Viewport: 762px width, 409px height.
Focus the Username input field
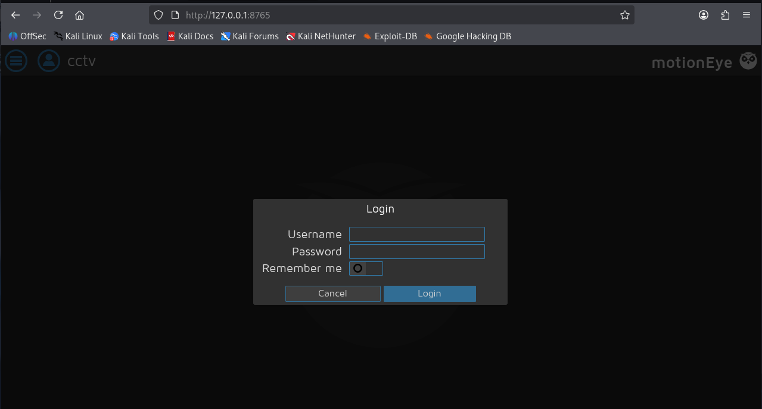tap(416, 234)
